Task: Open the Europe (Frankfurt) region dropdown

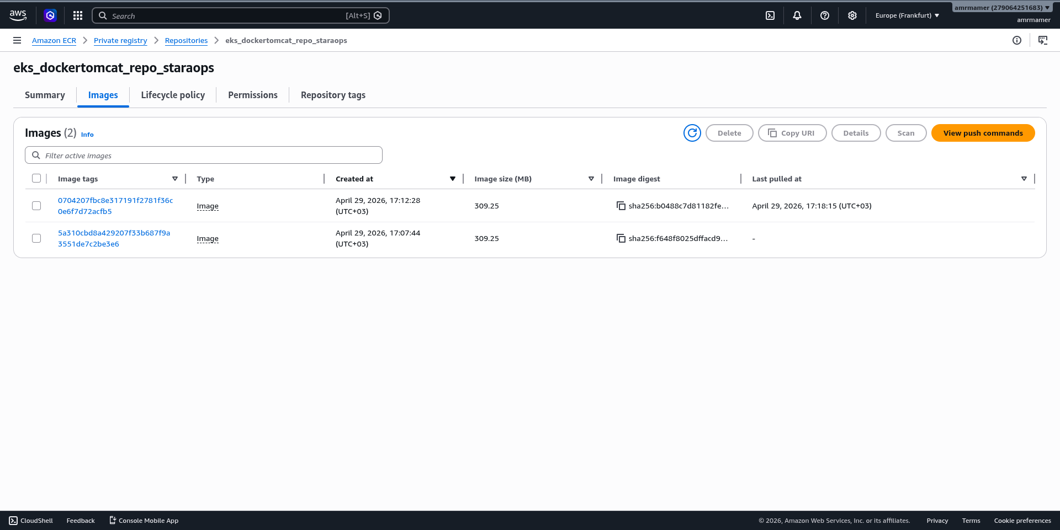Action: pyautogui.click(x=907, y=15)
